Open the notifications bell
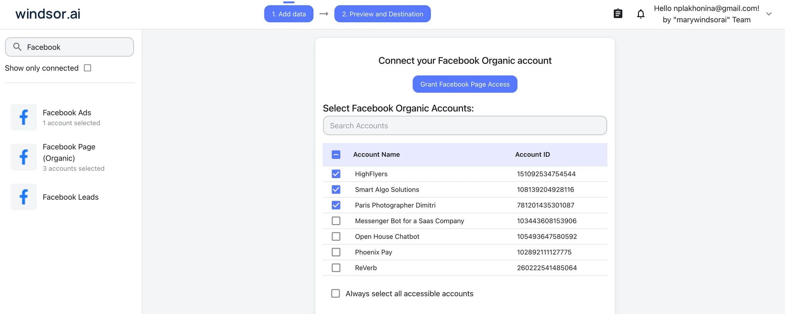Viewport: 785px width, 314px height. click(641, 14)
